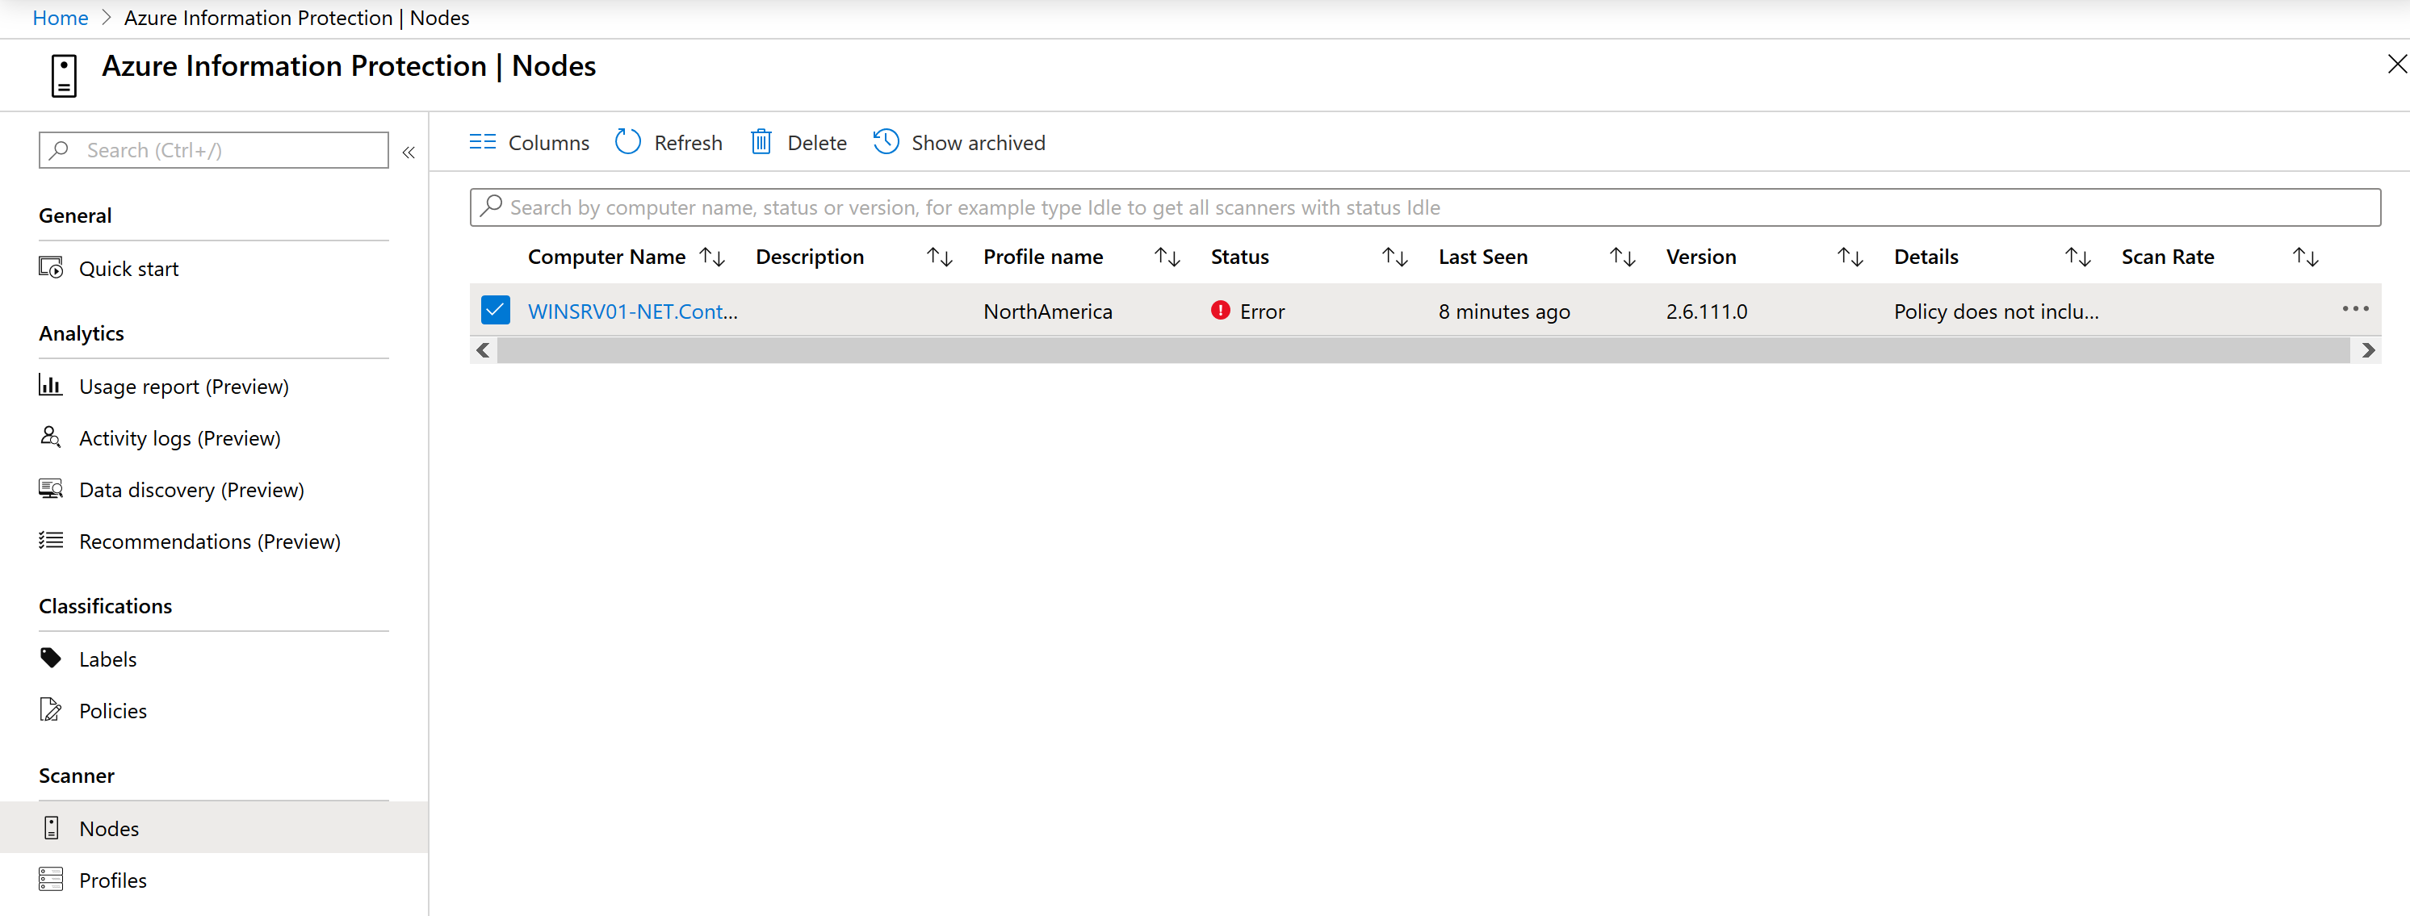This screenshot has height=916, width=2410.
Task: Sort by Last Seen column arrows
Action: [x=1623, y=257]
